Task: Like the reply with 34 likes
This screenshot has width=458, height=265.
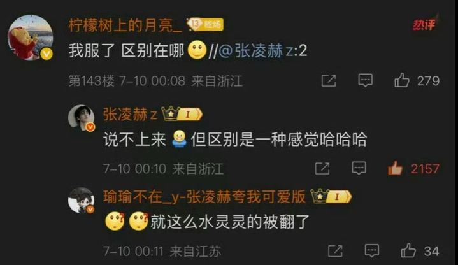Action: (408, 251)
